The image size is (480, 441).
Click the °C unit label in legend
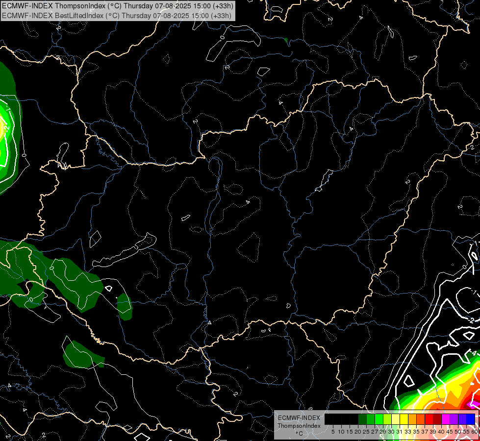coord(300,433)
